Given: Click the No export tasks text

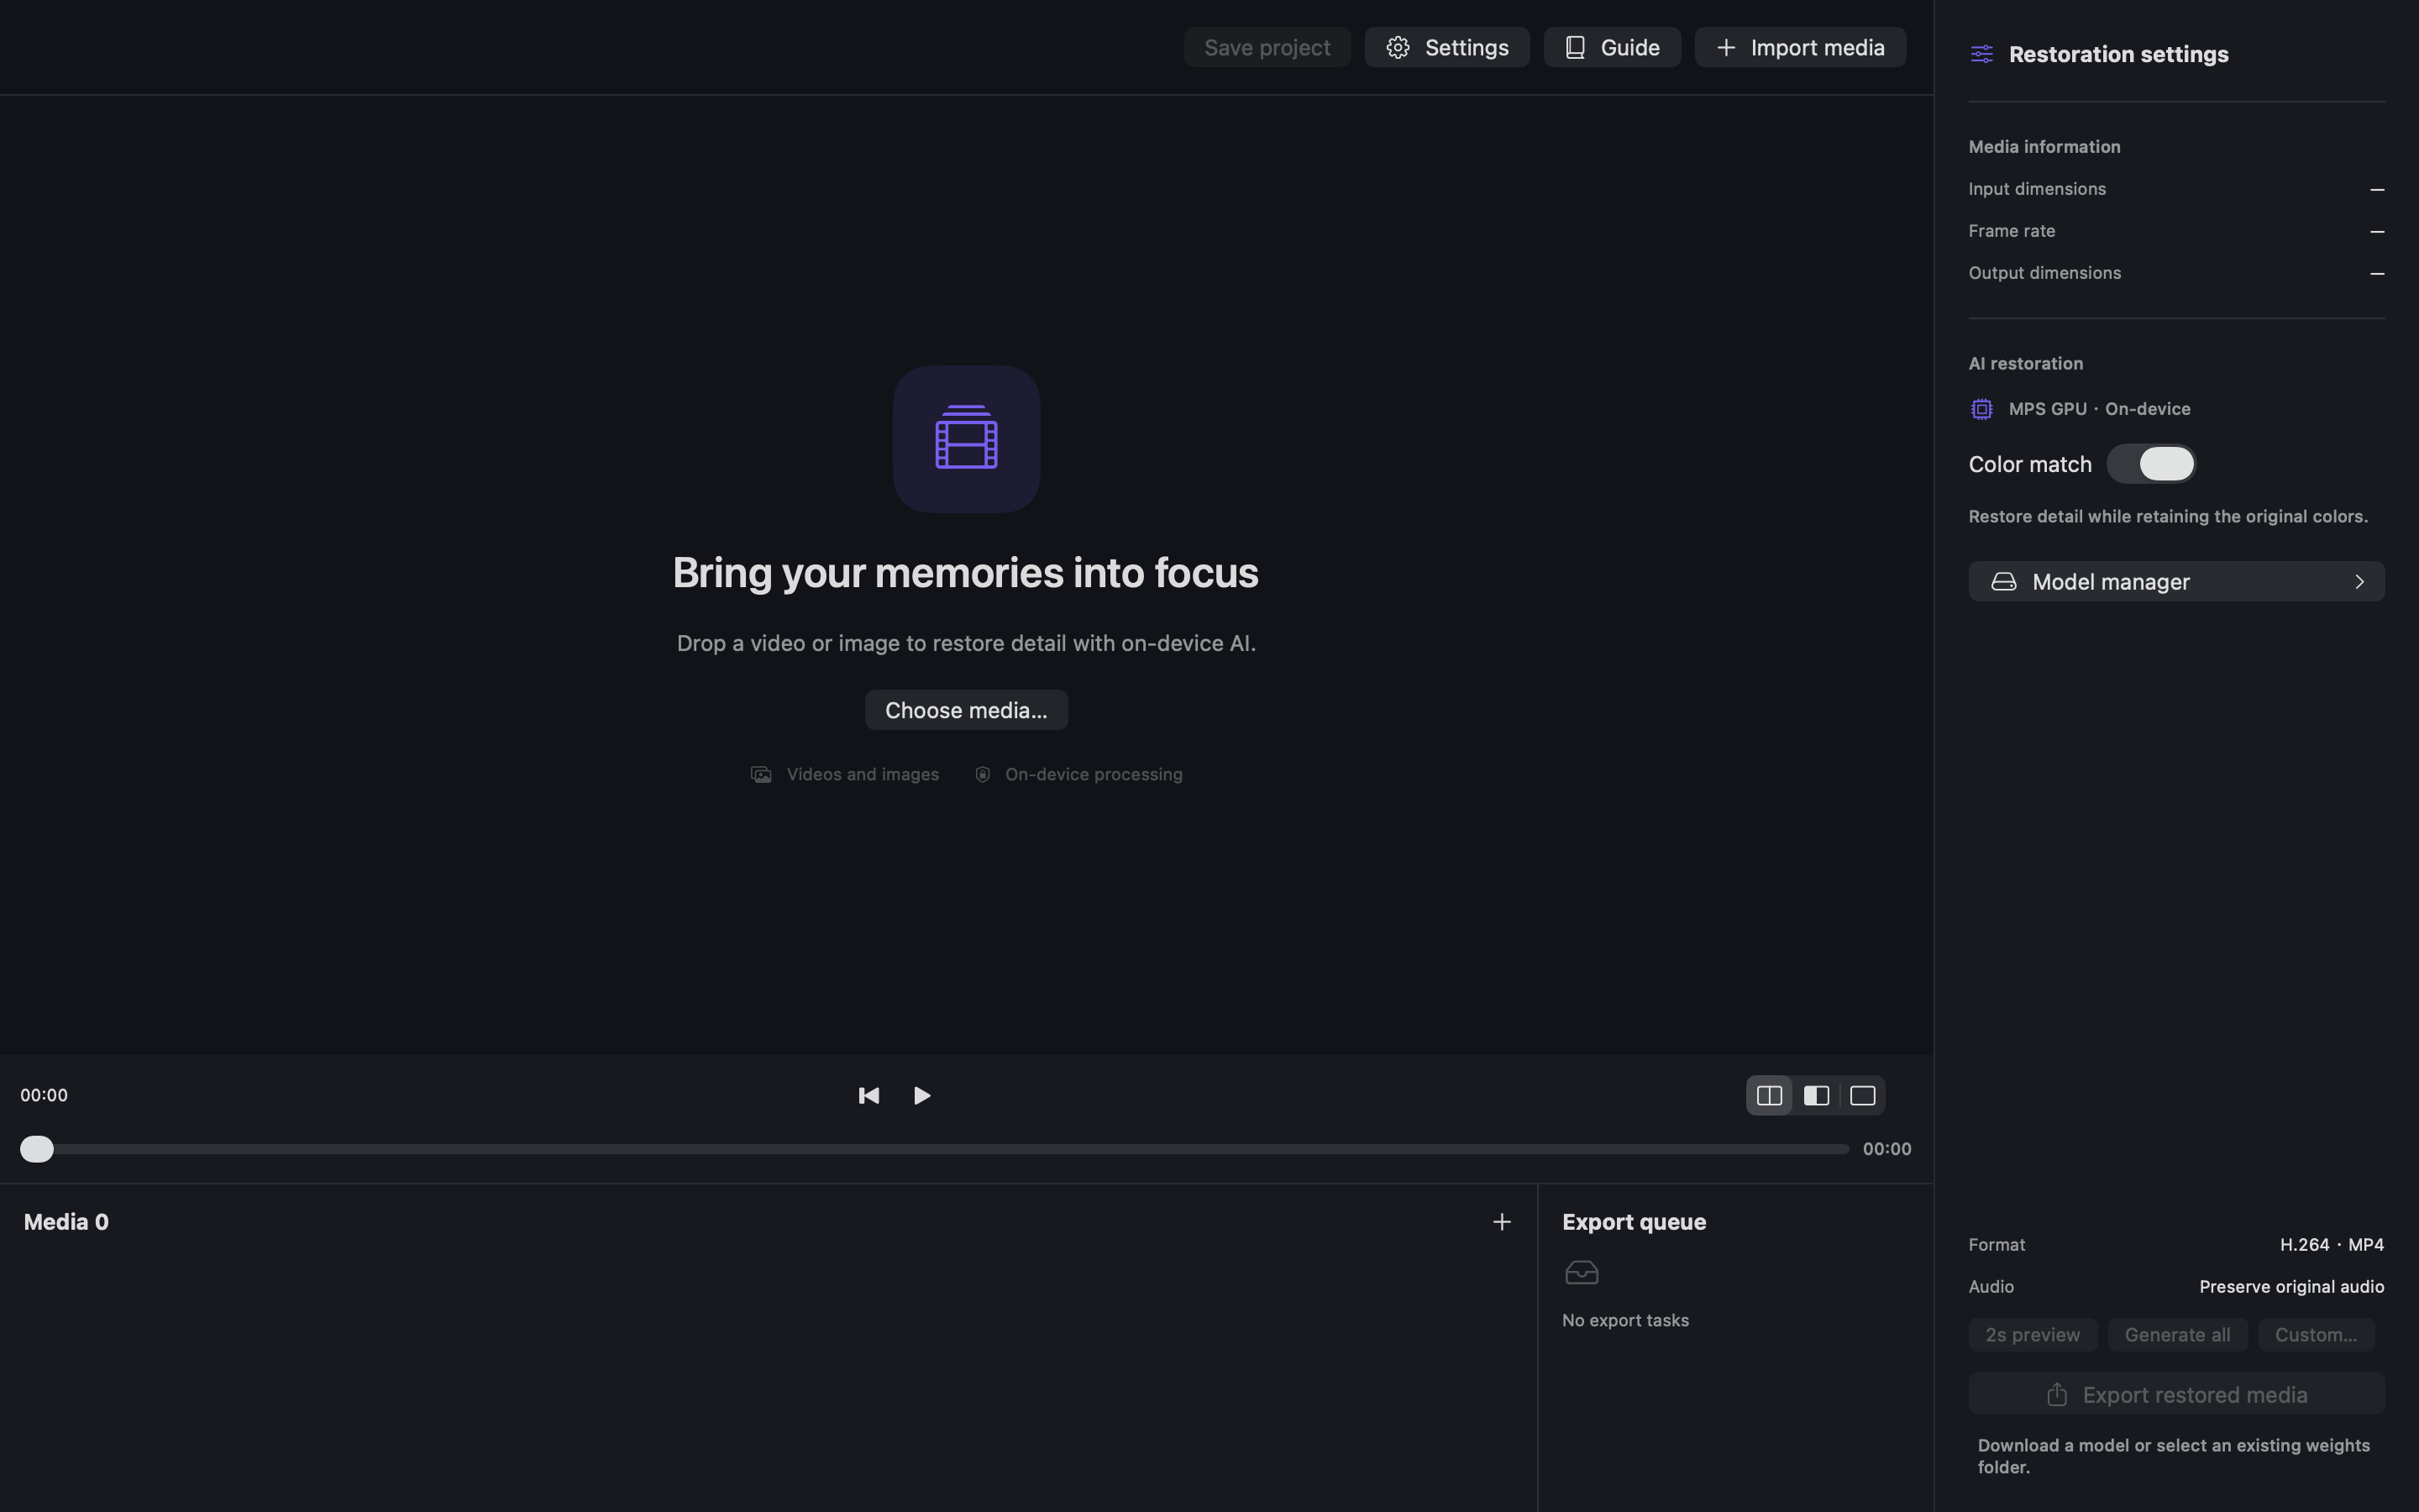Looking at the screenshot, I should [1624, 1320].
